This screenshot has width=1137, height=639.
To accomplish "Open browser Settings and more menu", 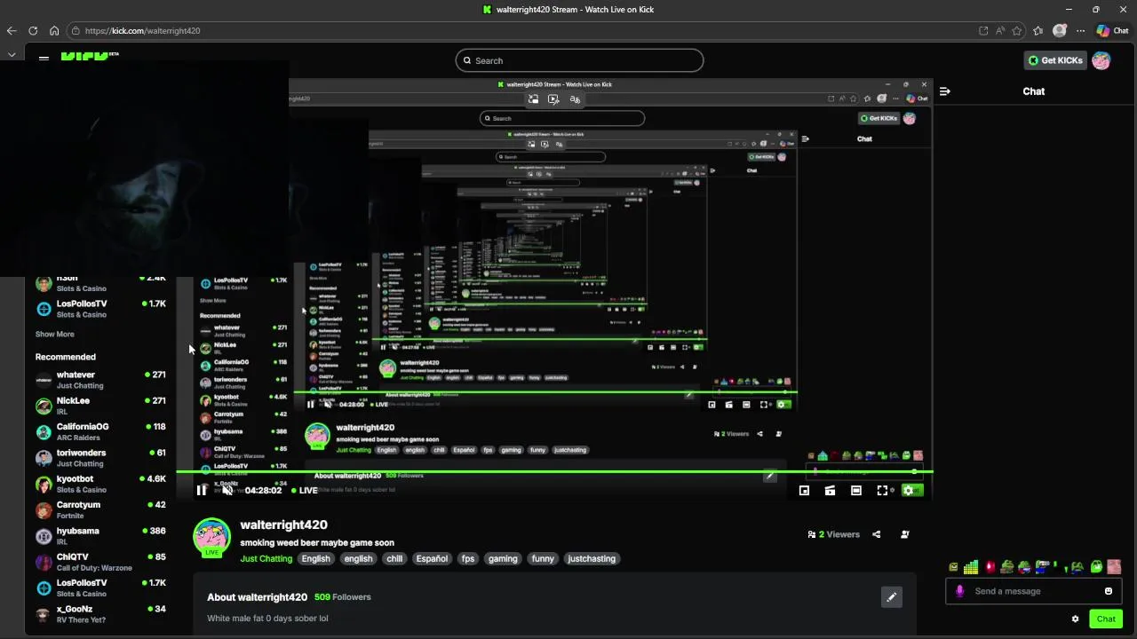I will [1081, 30].
